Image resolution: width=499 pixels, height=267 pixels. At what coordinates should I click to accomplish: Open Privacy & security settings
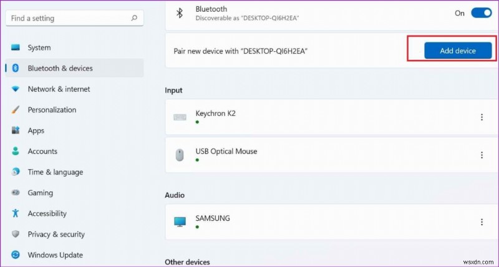(56, 234)
